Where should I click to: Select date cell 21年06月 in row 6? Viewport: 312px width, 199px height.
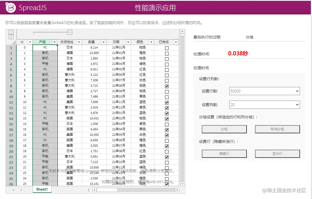pyautogui.click(x=119, y=75)
